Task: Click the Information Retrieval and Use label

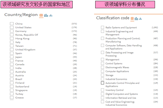Action: [x=121, y=98]
